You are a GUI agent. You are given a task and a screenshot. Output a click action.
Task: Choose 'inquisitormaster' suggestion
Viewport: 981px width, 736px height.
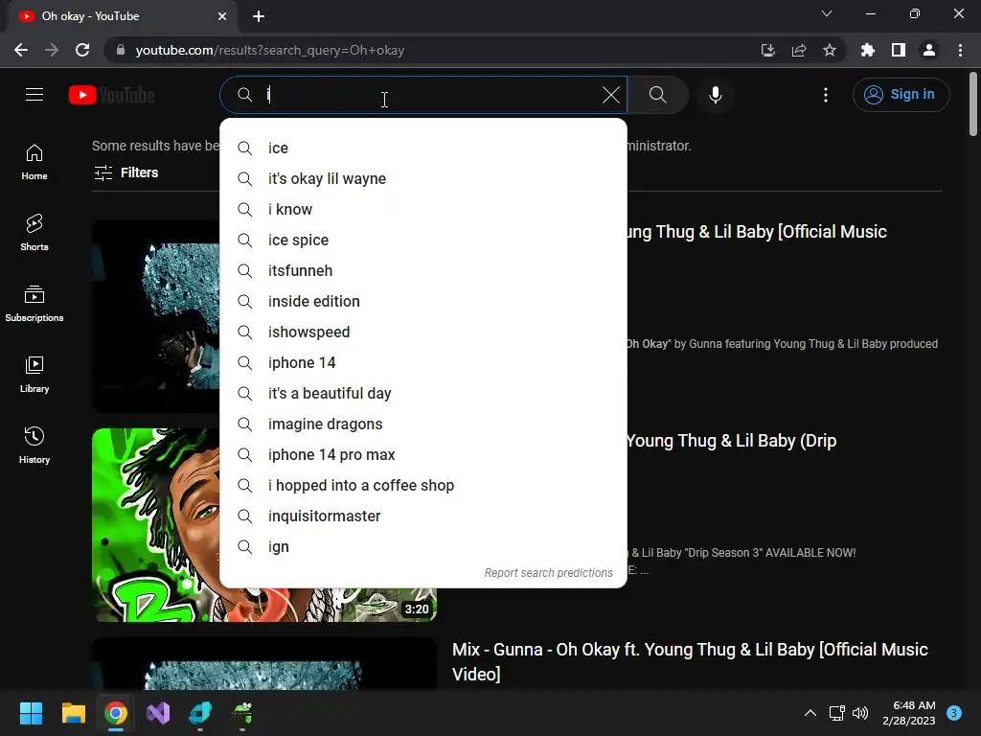[423, 517]
